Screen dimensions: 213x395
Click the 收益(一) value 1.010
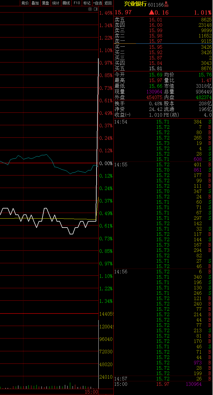tap(156, 115)
